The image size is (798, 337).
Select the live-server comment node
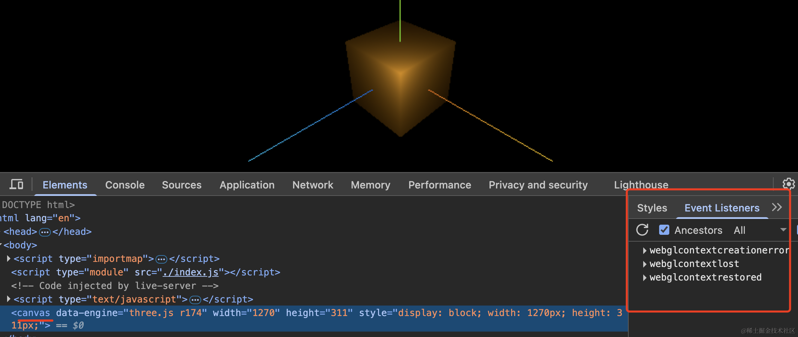[114, 286]
